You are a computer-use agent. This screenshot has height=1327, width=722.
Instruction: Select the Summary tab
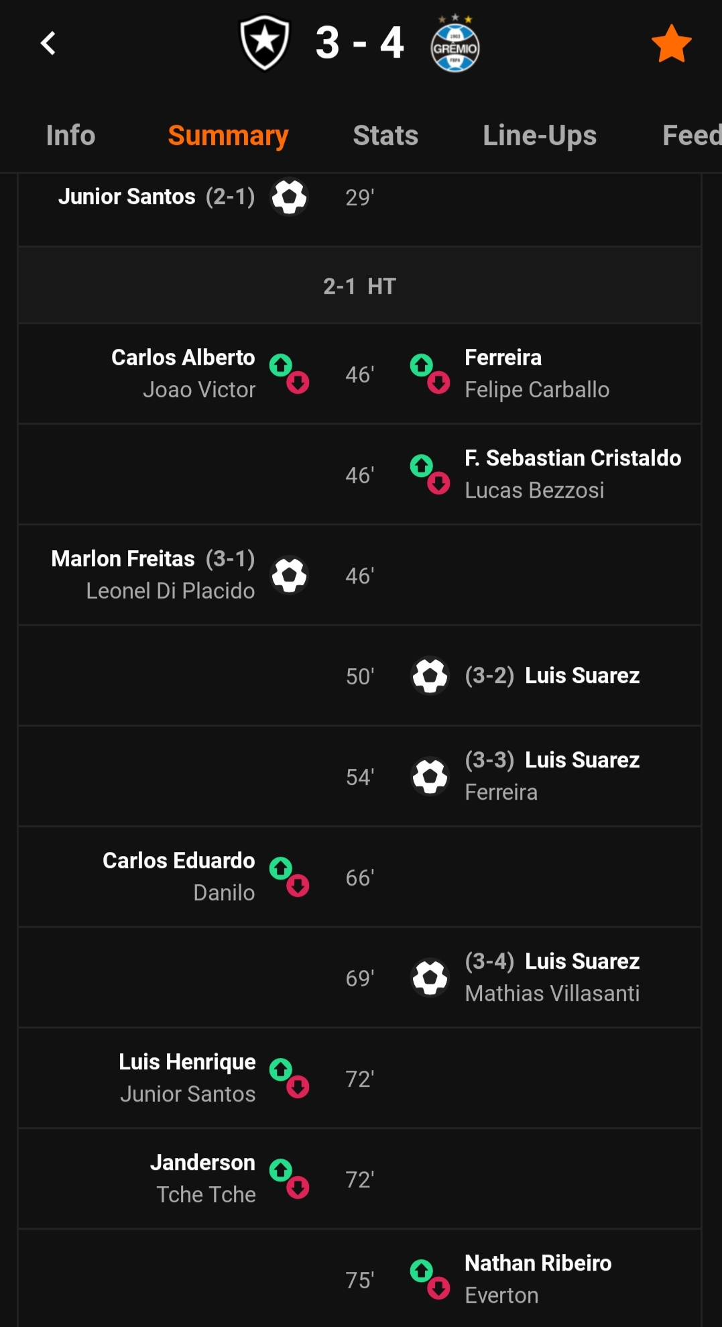pyautogui.click(x=228, y=136)
